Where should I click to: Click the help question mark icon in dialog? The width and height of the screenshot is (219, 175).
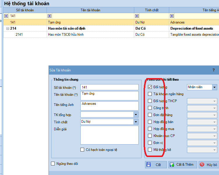(x=213, y=70)
